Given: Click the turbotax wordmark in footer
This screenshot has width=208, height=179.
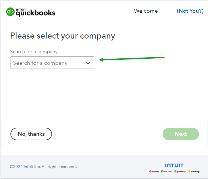Looking at the screenshot, I should 155,172.
